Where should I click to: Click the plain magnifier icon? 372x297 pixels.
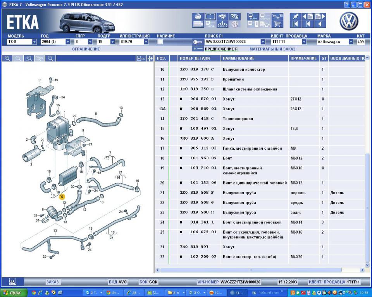[x=50, y=58]
